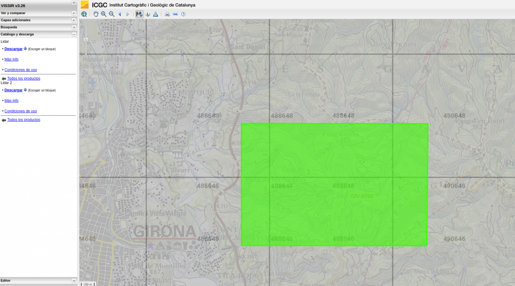Open Condiciones de uso under Lidar 2
This screenshot has height=286, width=515.
pyautogui.click(x=21, y=111)
